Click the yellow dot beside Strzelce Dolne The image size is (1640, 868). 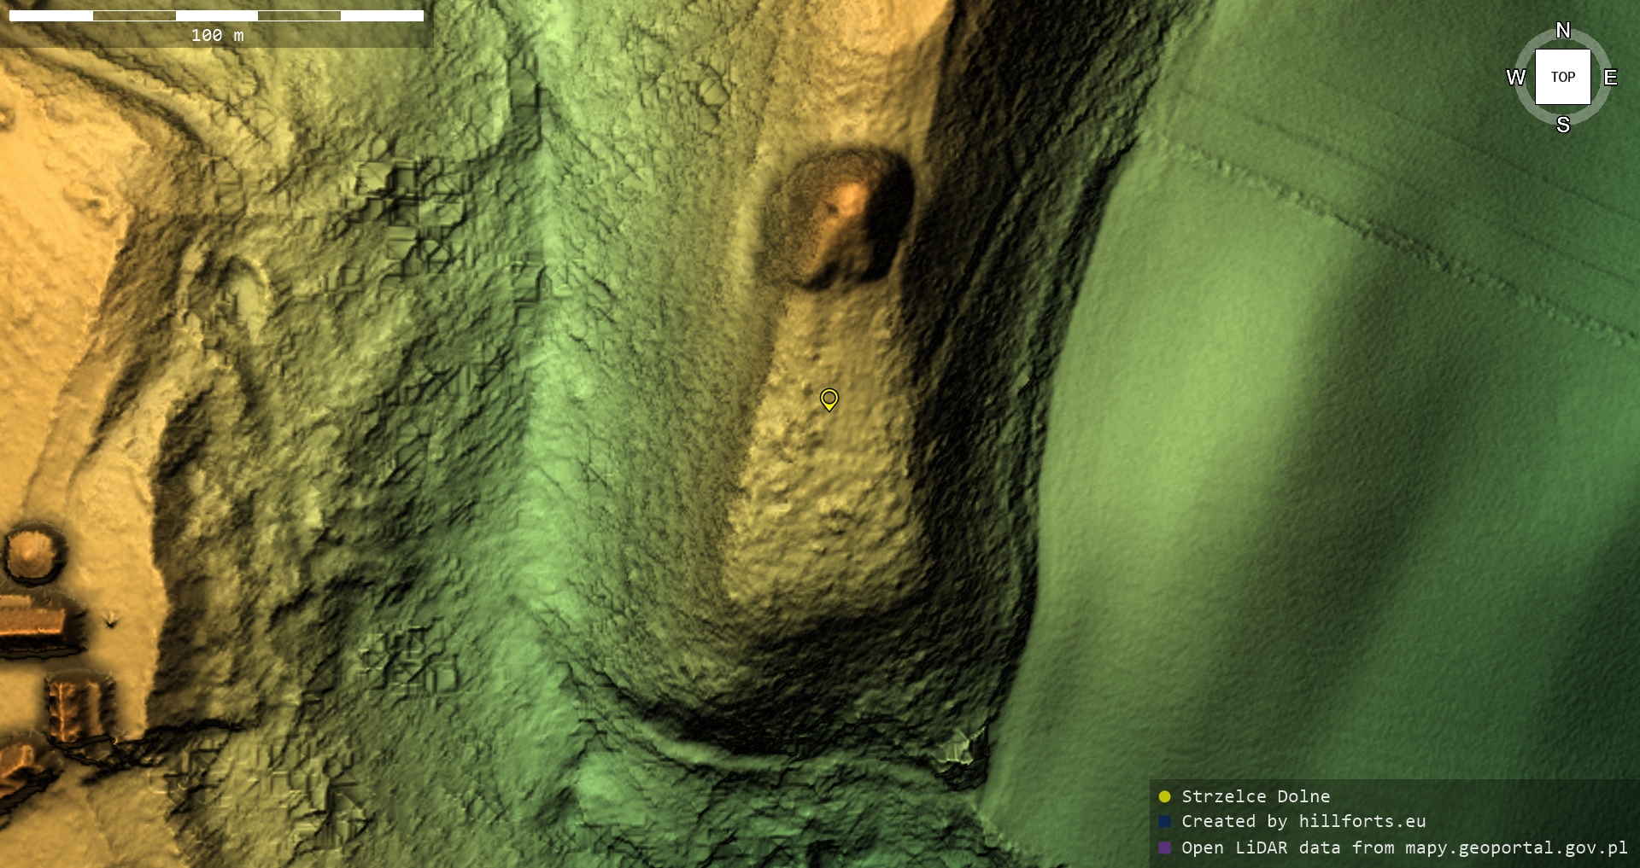tap(1164, 796)
